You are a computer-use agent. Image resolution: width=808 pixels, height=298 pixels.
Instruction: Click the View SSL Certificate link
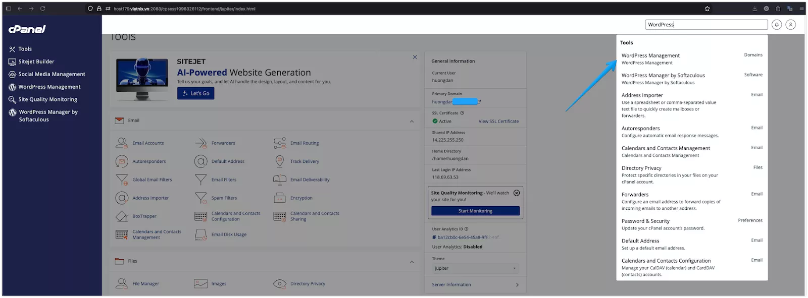[x=498, y=122]
